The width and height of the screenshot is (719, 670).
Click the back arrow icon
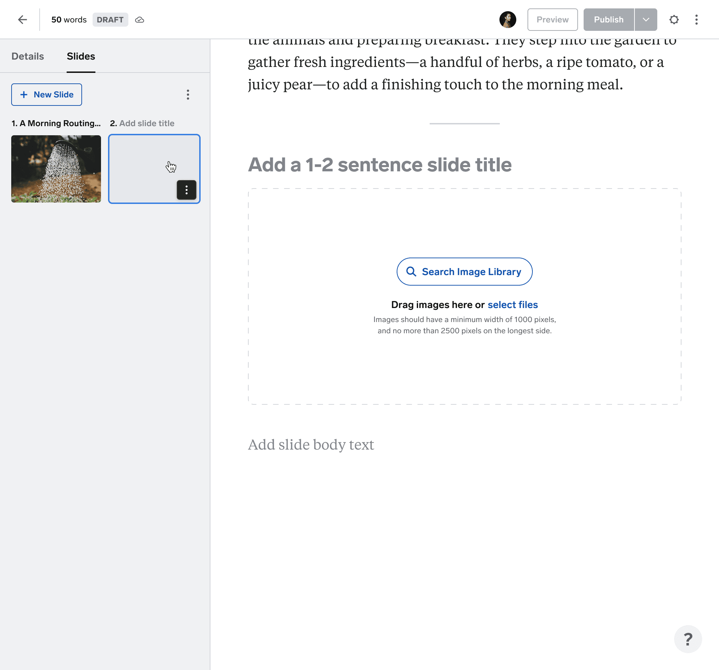click(x=22, y=20)
